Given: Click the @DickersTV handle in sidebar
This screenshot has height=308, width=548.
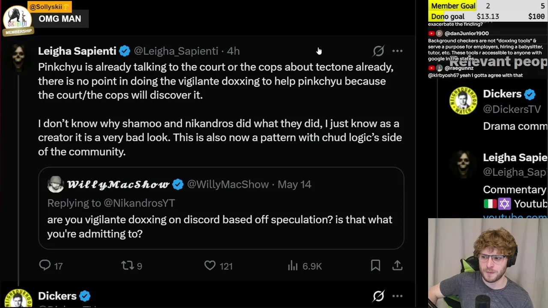Looking at the screenshot, I should point(512,110).
